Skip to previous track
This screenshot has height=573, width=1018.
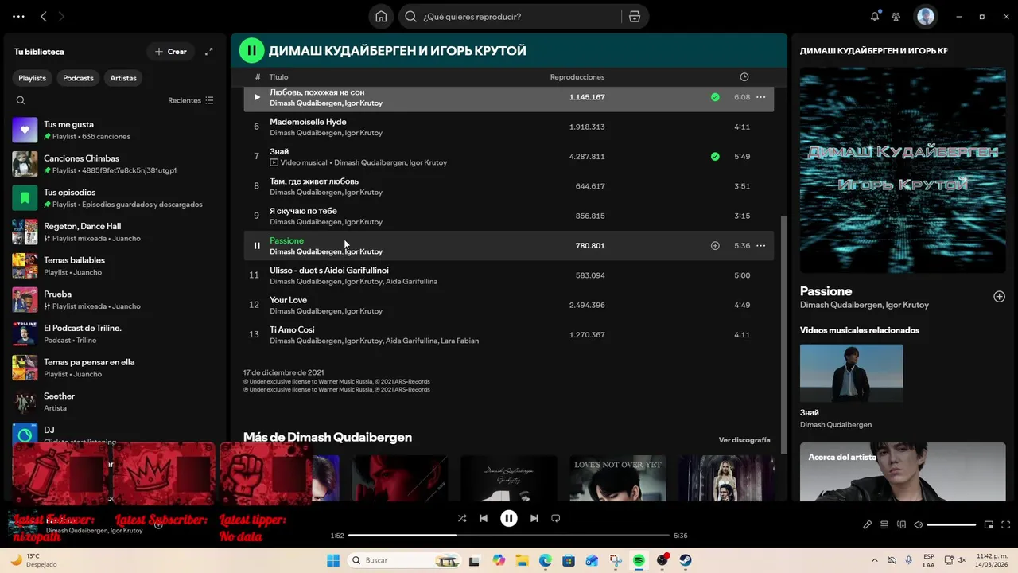[x=484, y=518]
